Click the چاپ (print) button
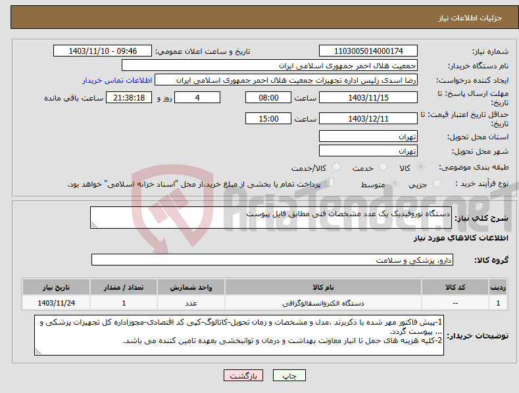Screen dimensions: 519x393 click(x=289, y=375)
